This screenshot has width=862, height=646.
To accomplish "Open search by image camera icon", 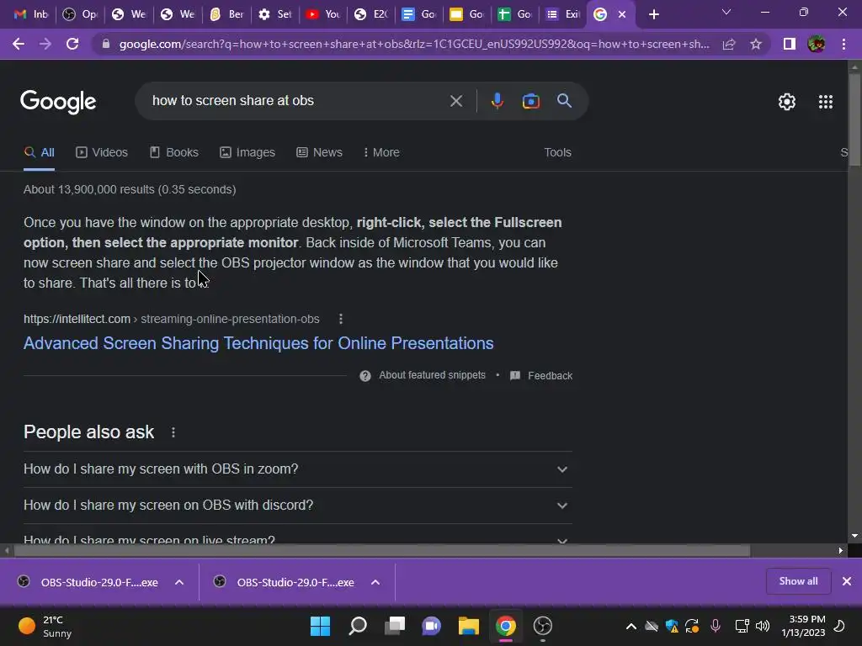I will coord(530,101).
